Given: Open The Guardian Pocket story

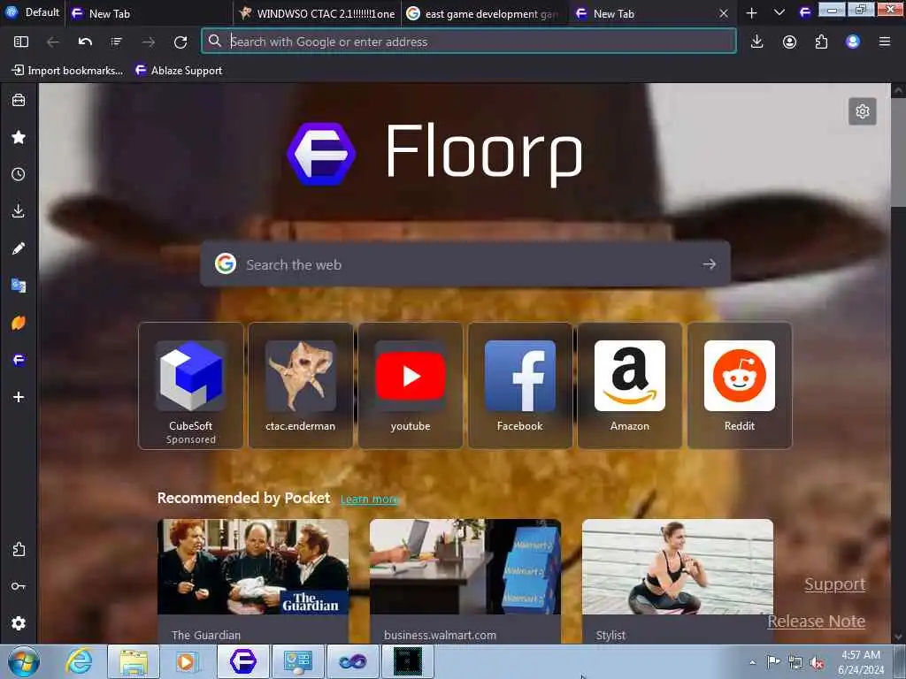Looking at the screenshot, I should 253,581.
